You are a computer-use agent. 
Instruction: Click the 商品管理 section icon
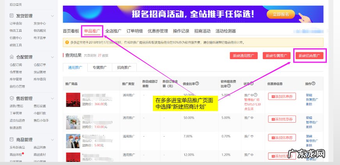click(x=12, y=139)
